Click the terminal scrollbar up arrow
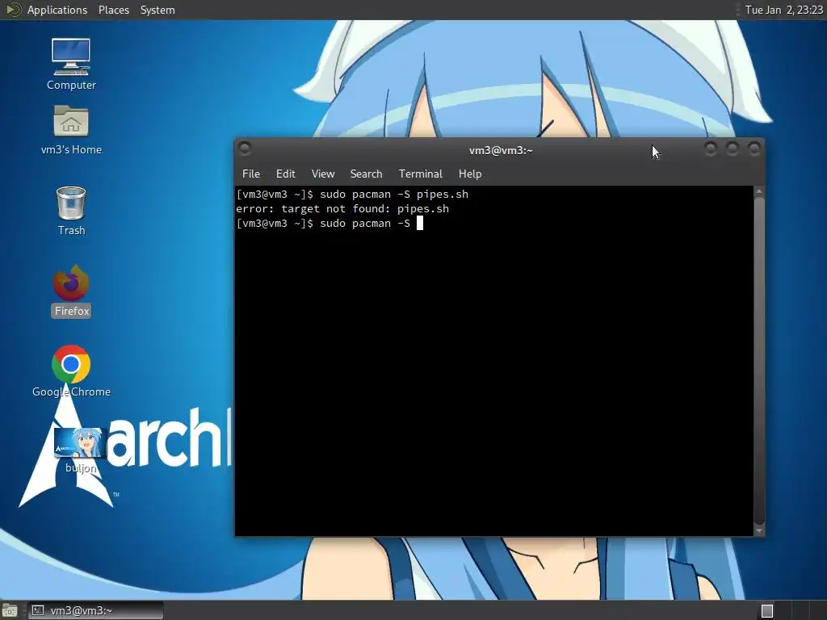This screenshot has height=620, width=827. click(x=759, y=191)
